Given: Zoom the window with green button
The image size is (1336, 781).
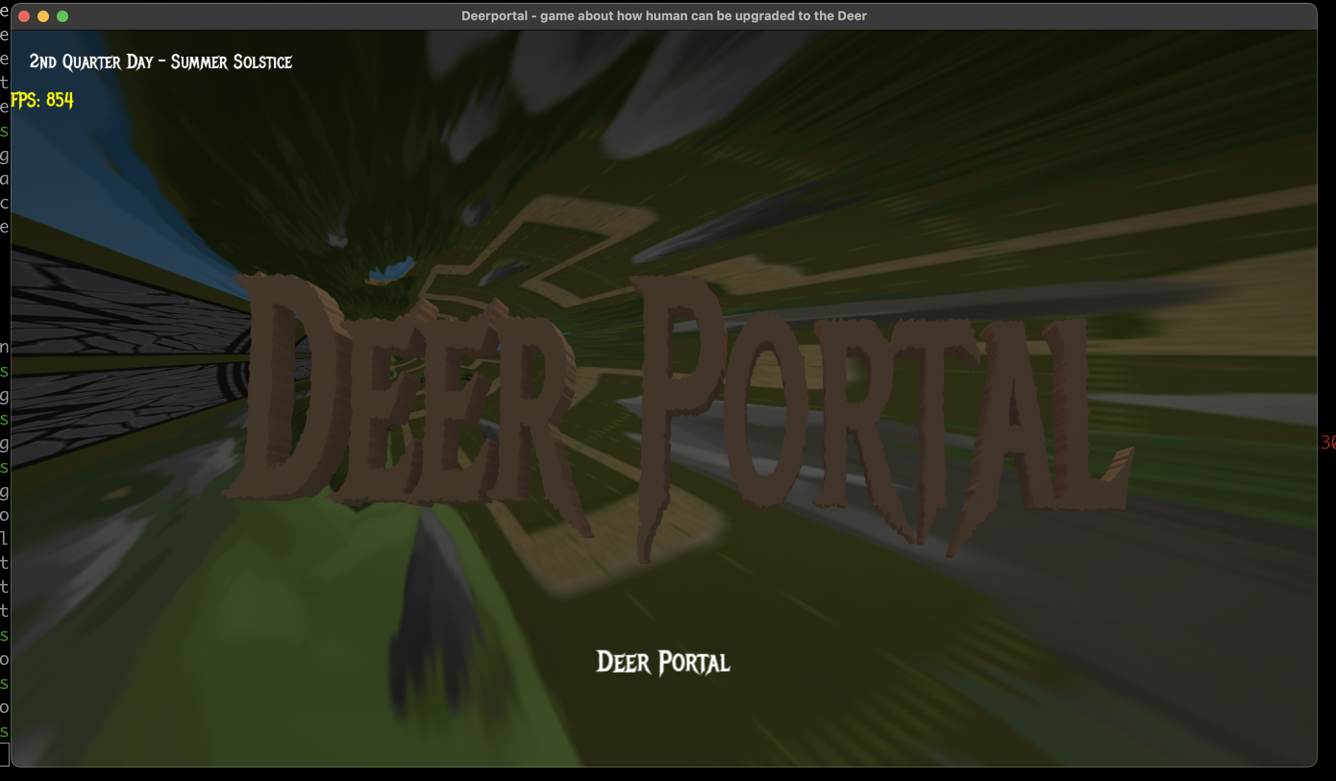Looking at the screenshot, I should pos(62,16).
